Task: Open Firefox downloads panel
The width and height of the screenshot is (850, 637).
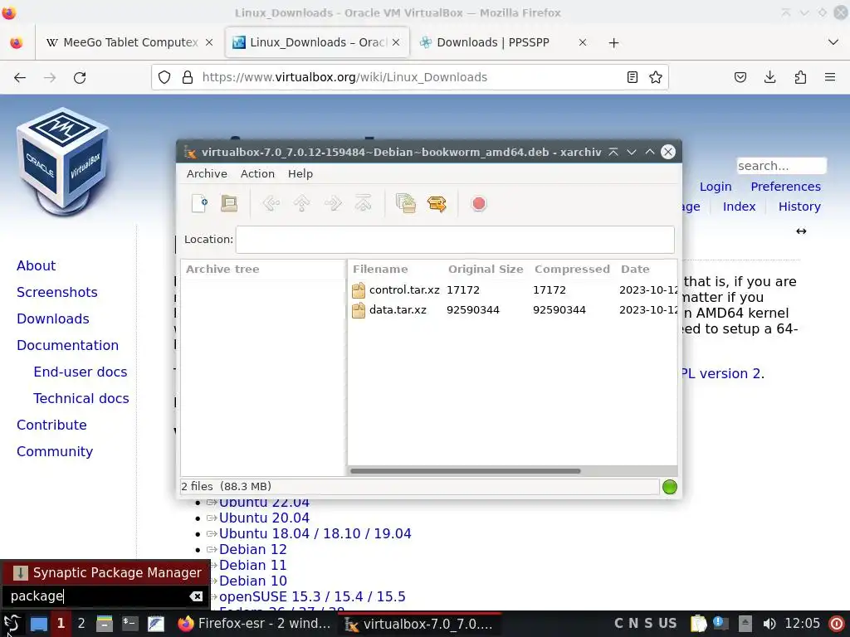Action: [769, 77]
